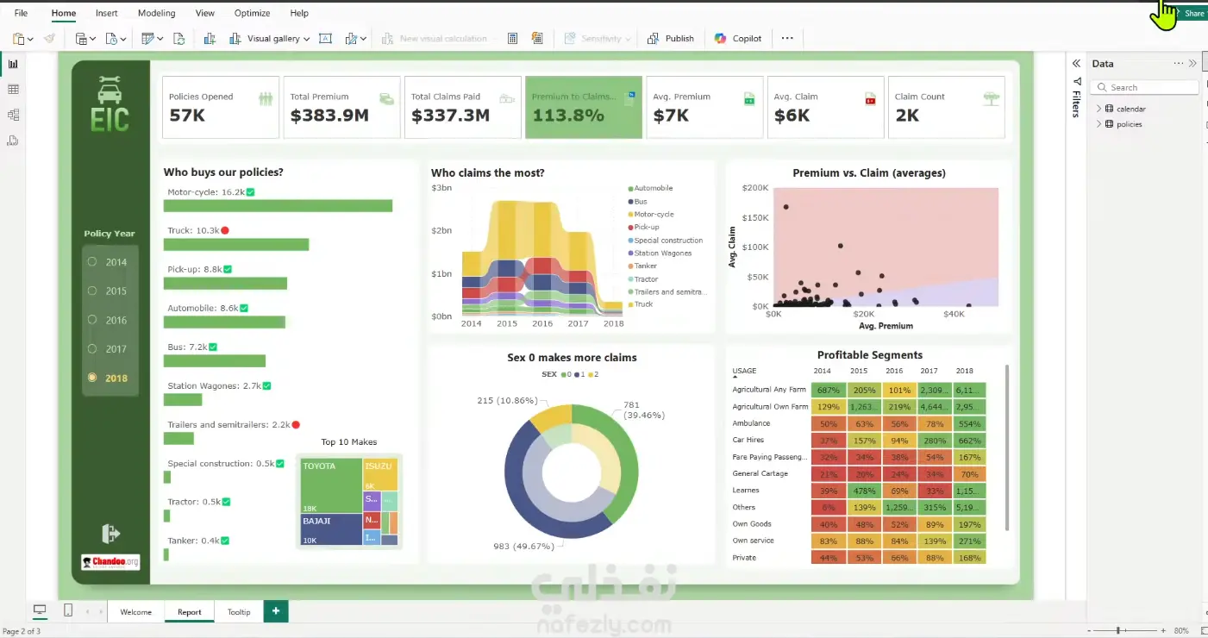Open desktop layout icon in bottom bar

pos(40,610)
